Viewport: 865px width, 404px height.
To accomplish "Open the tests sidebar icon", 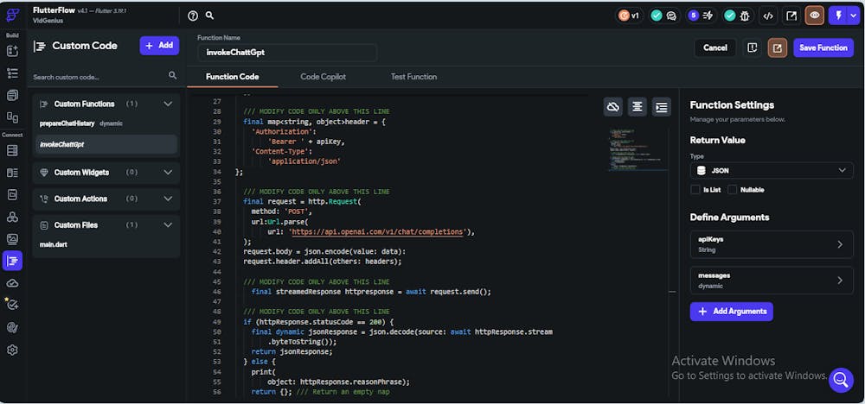I will pos(12,305).
